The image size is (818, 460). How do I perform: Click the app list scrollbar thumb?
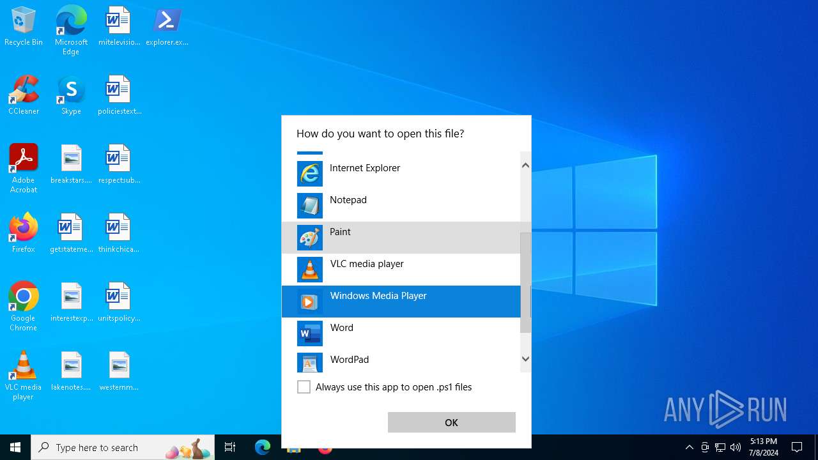point(525,282)
